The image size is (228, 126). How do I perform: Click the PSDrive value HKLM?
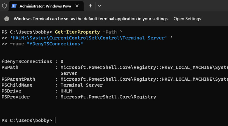pyautogui.click(x=66, y=91)
